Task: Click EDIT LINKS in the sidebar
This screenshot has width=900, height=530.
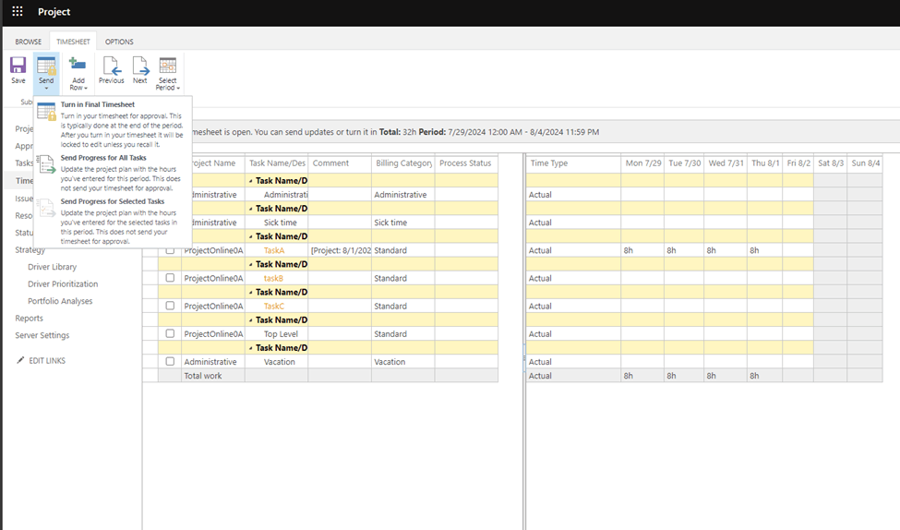Action: tap(47, 361)
